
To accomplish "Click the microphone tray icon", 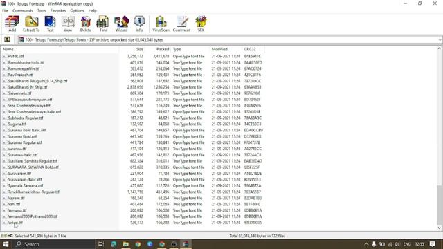I will pos(374,244).
